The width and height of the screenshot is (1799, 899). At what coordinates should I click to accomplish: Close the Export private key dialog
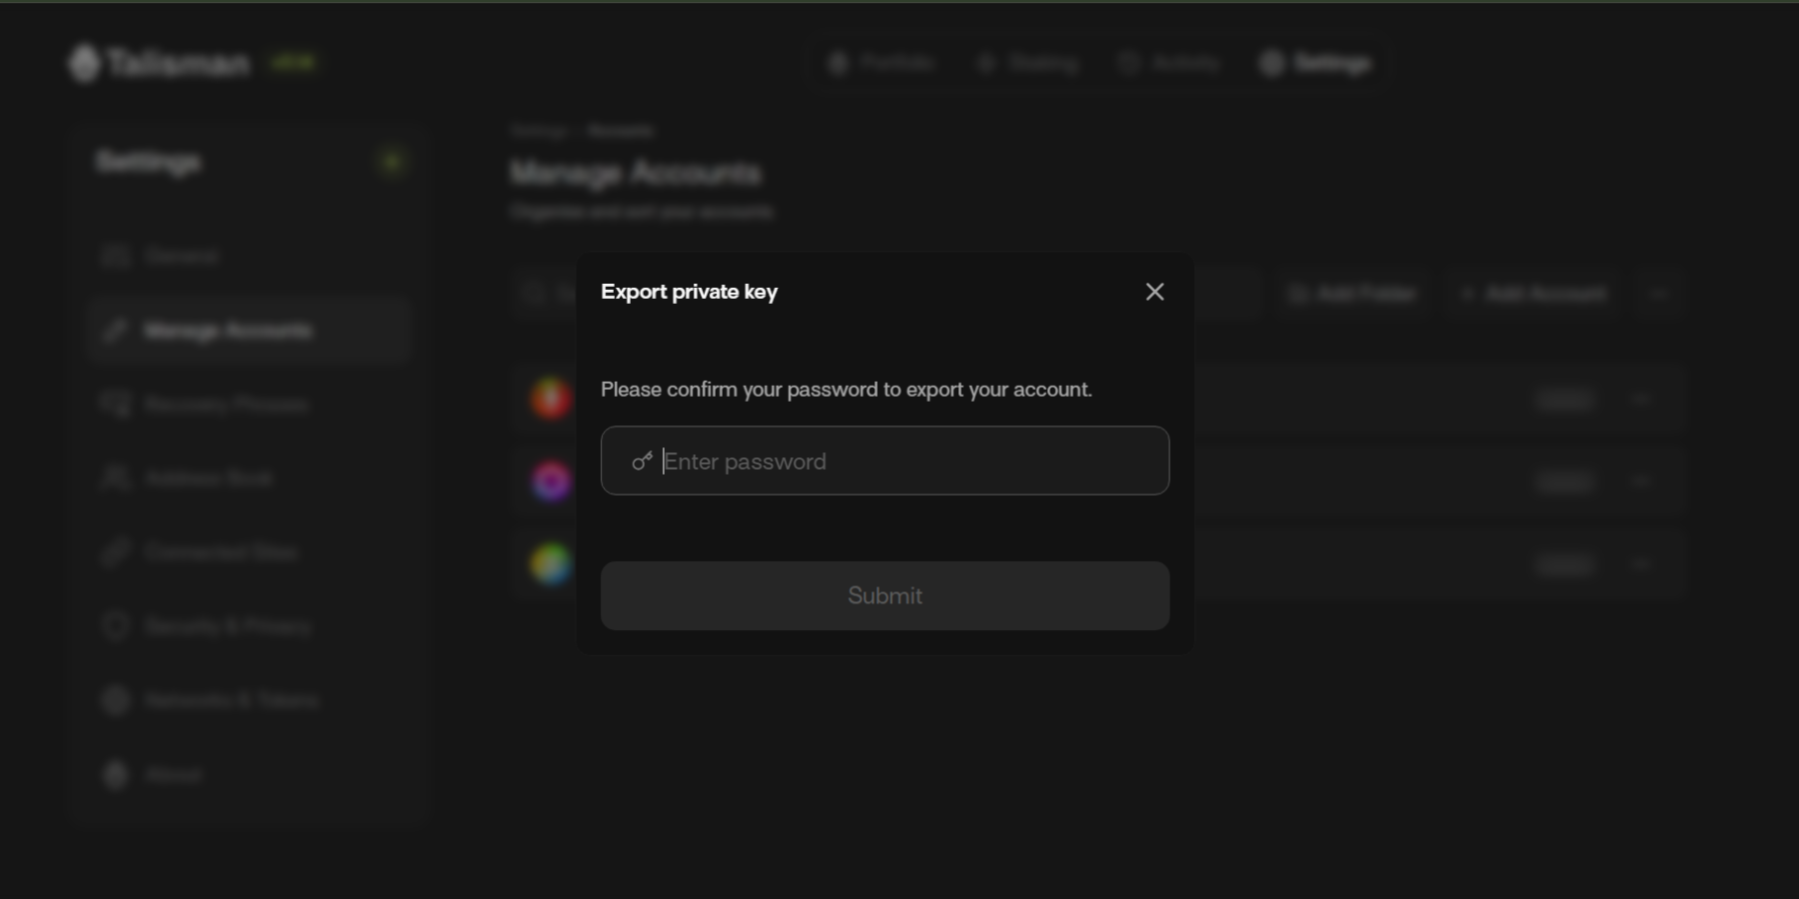click(1154, 292)
